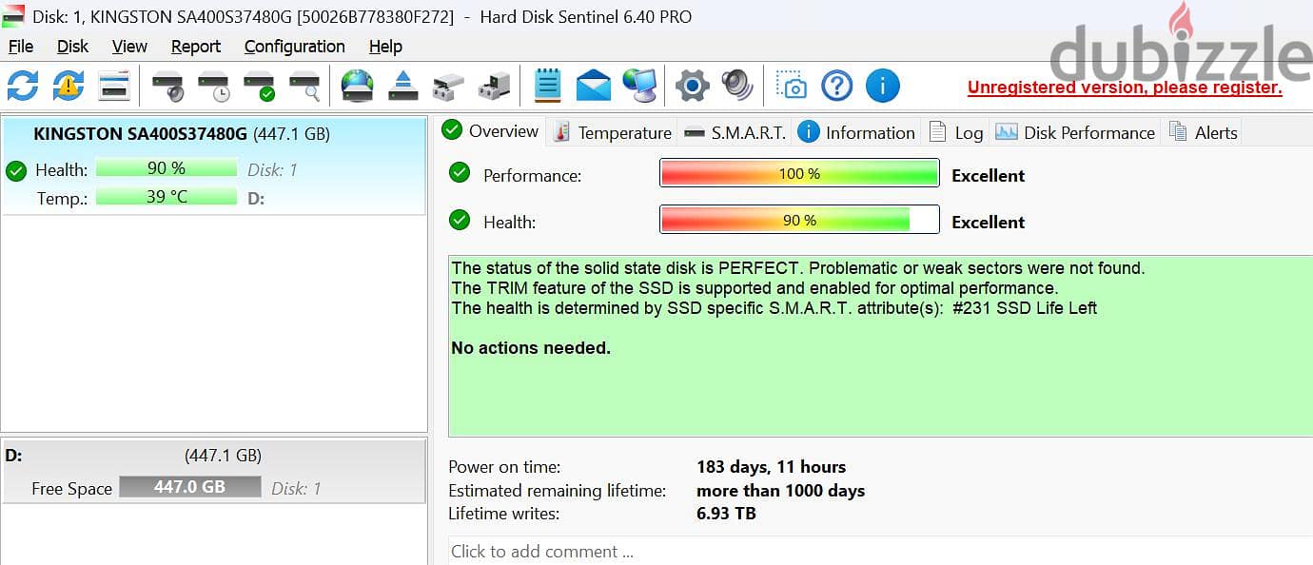The image size is (1313, 565).
Task: Open the blue notepad report toolbar icon
Action: point(547,86)
